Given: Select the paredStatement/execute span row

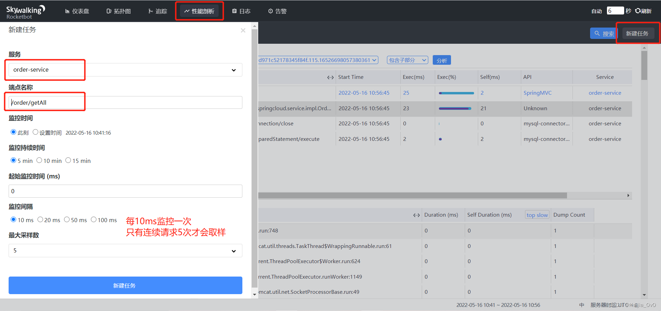Looking at the screenshot, I should pos(445,139).
